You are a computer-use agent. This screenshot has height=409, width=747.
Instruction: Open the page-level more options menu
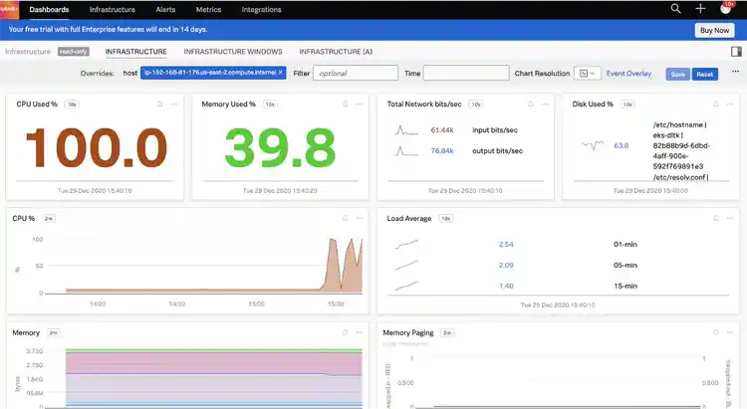(x=735, y=73)
